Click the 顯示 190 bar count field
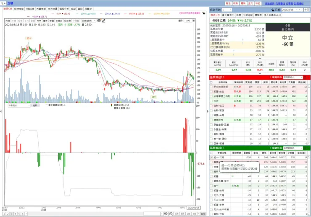The image size is (311, 217). click(187, 21)
